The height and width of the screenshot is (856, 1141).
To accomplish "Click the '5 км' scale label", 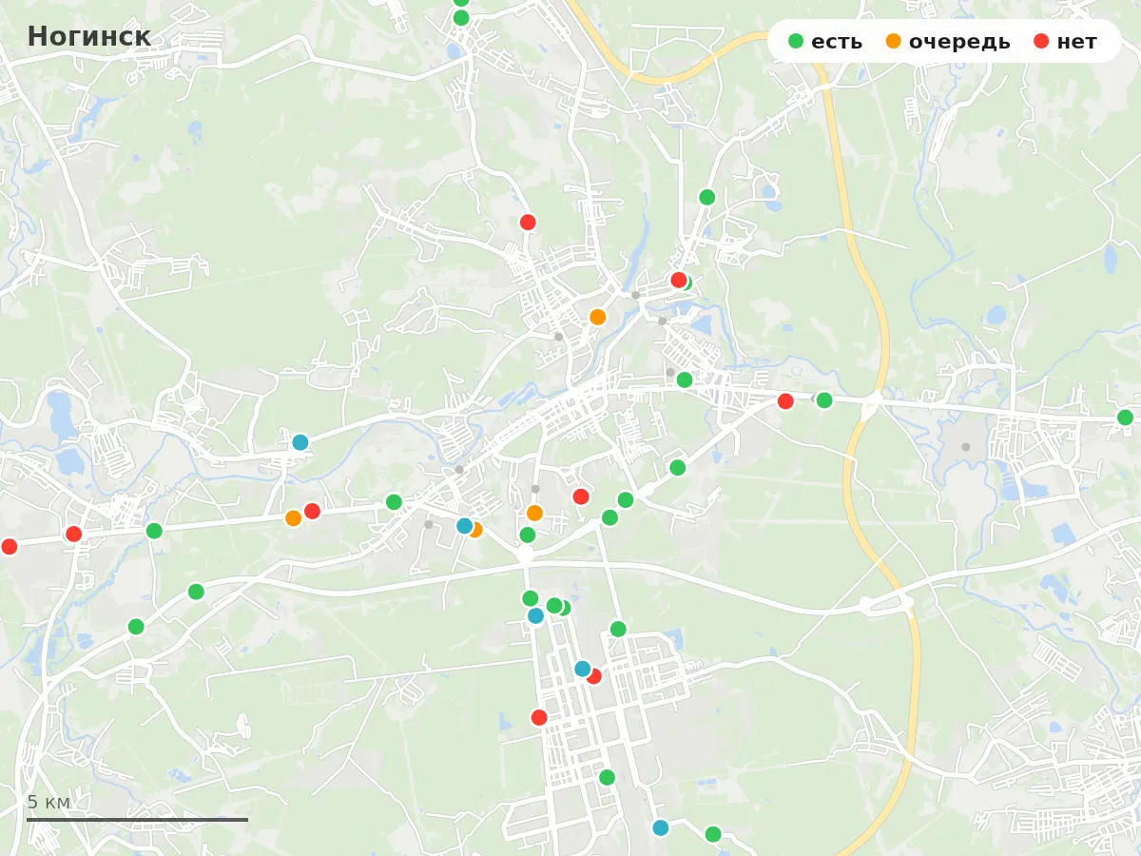I will 48,802.
